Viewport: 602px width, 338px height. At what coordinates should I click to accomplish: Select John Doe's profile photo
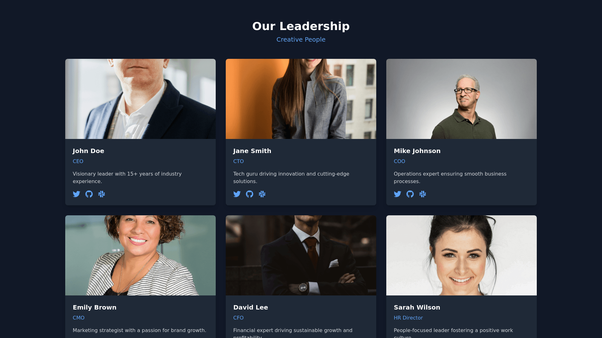pos(140,99)
